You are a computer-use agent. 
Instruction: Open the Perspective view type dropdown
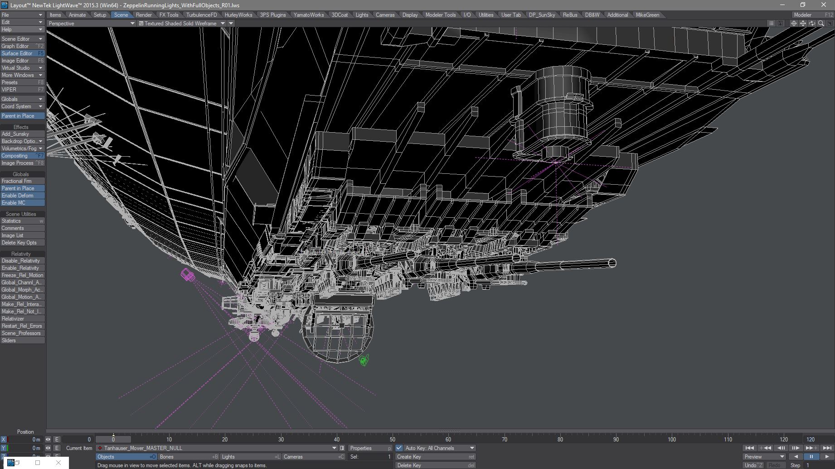91,24
